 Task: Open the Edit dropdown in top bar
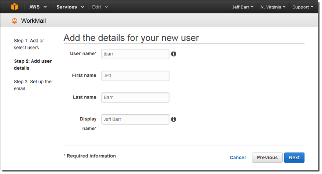(100, 7)
